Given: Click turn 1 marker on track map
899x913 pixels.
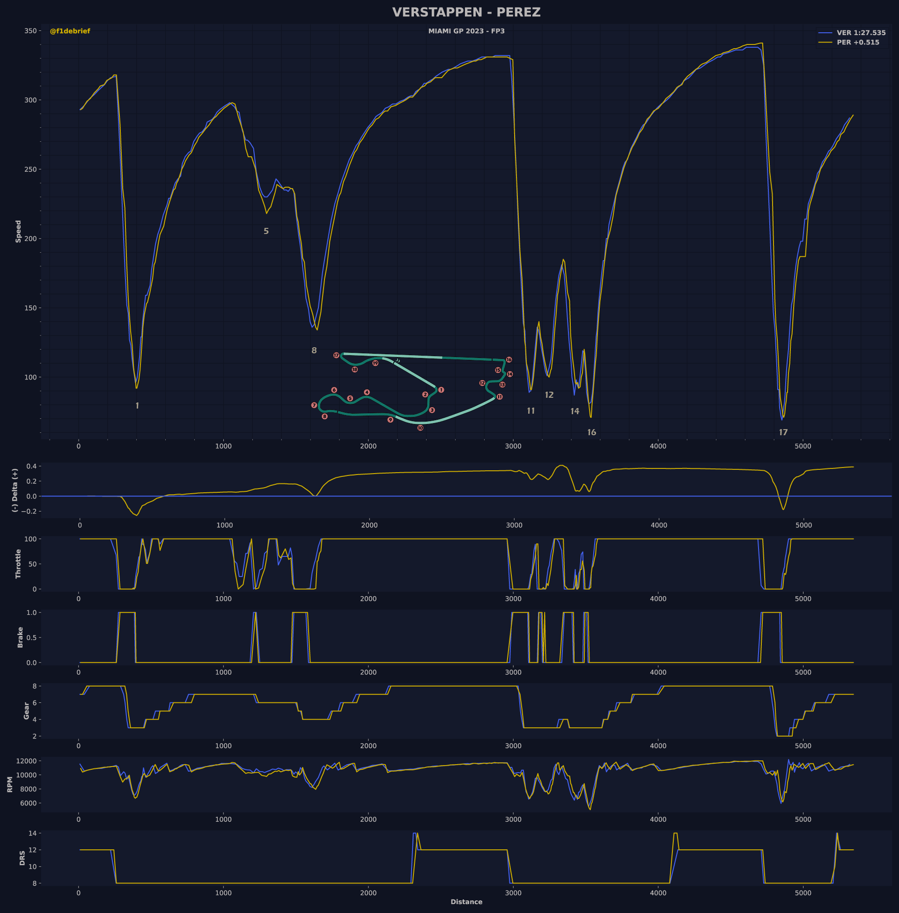Looking at the screenshot, I should pos(441,390).
